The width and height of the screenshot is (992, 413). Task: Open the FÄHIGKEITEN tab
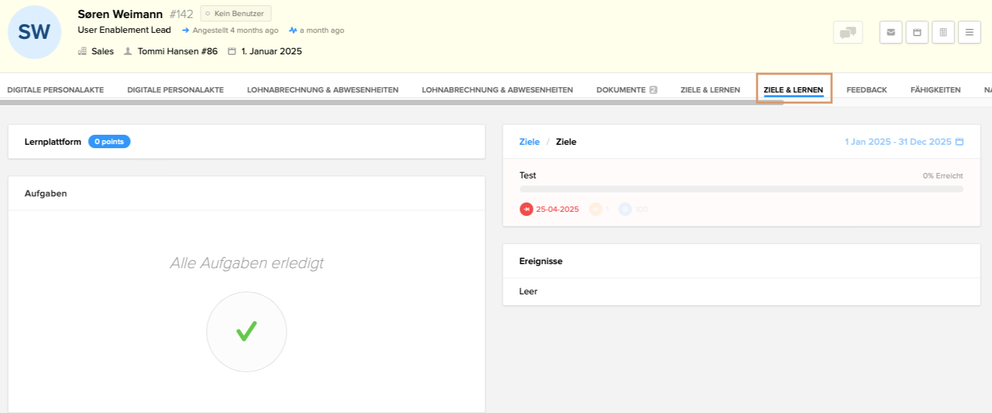(935, 89)
